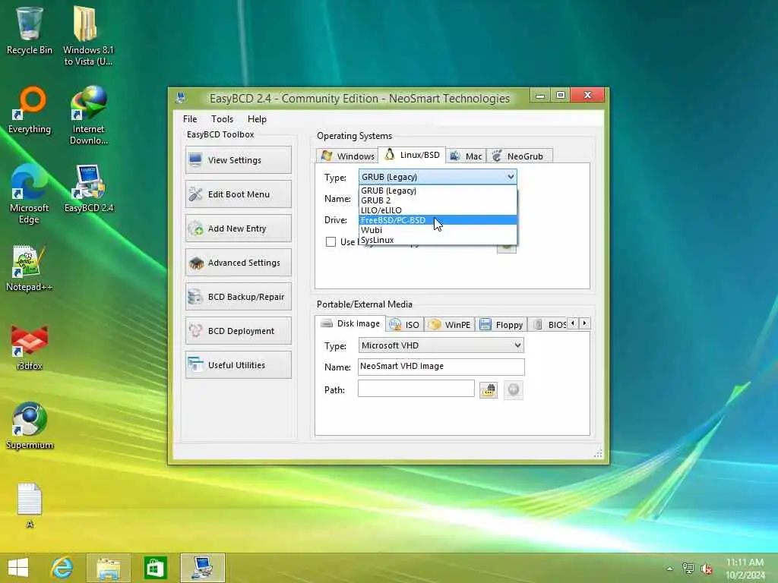Click the NeoSmart VHD Image name field
The height and width of the screenshot is (583, 778).
[441, 367]
